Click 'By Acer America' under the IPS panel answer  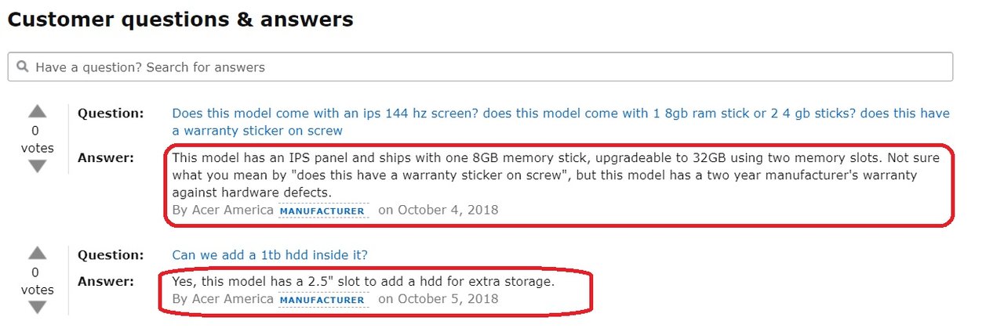click(x=223, y=210)
